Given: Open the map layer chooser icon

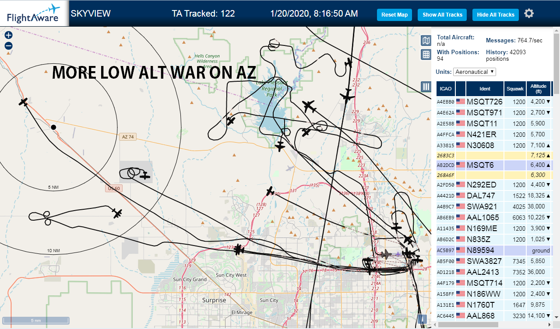Looking at the screenshot, I should pyautogui.click(x=426, y=41).
